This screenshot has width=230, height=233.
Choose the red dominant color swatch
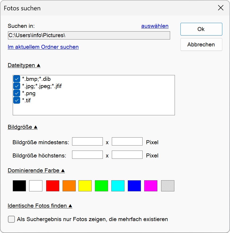[53, 186]
